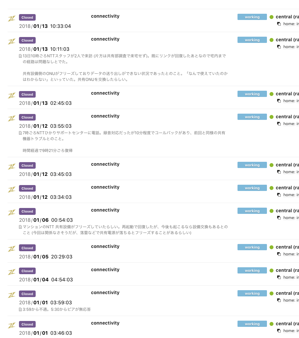Image resolution: width=299 pixels, height=338 pixels.
Task: Click the memo icon on the 2018/01/06 00:54:03 alert
Action: [21, 227]
